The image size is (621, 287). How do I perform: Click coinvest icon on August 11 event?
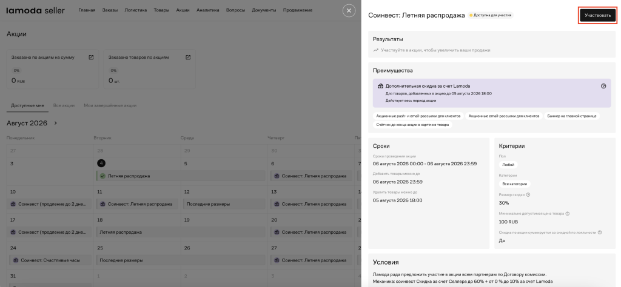tap(102, 205)
